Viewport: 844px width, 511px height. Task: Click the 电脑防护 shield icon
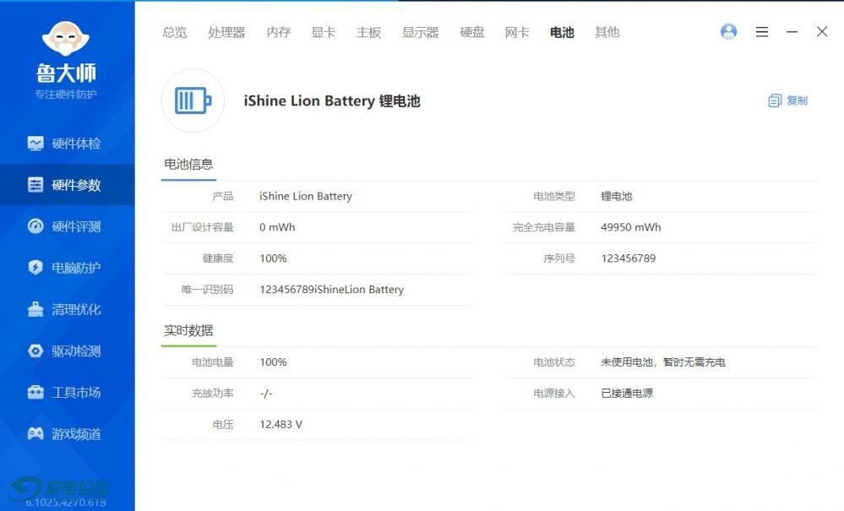point(35,268)
